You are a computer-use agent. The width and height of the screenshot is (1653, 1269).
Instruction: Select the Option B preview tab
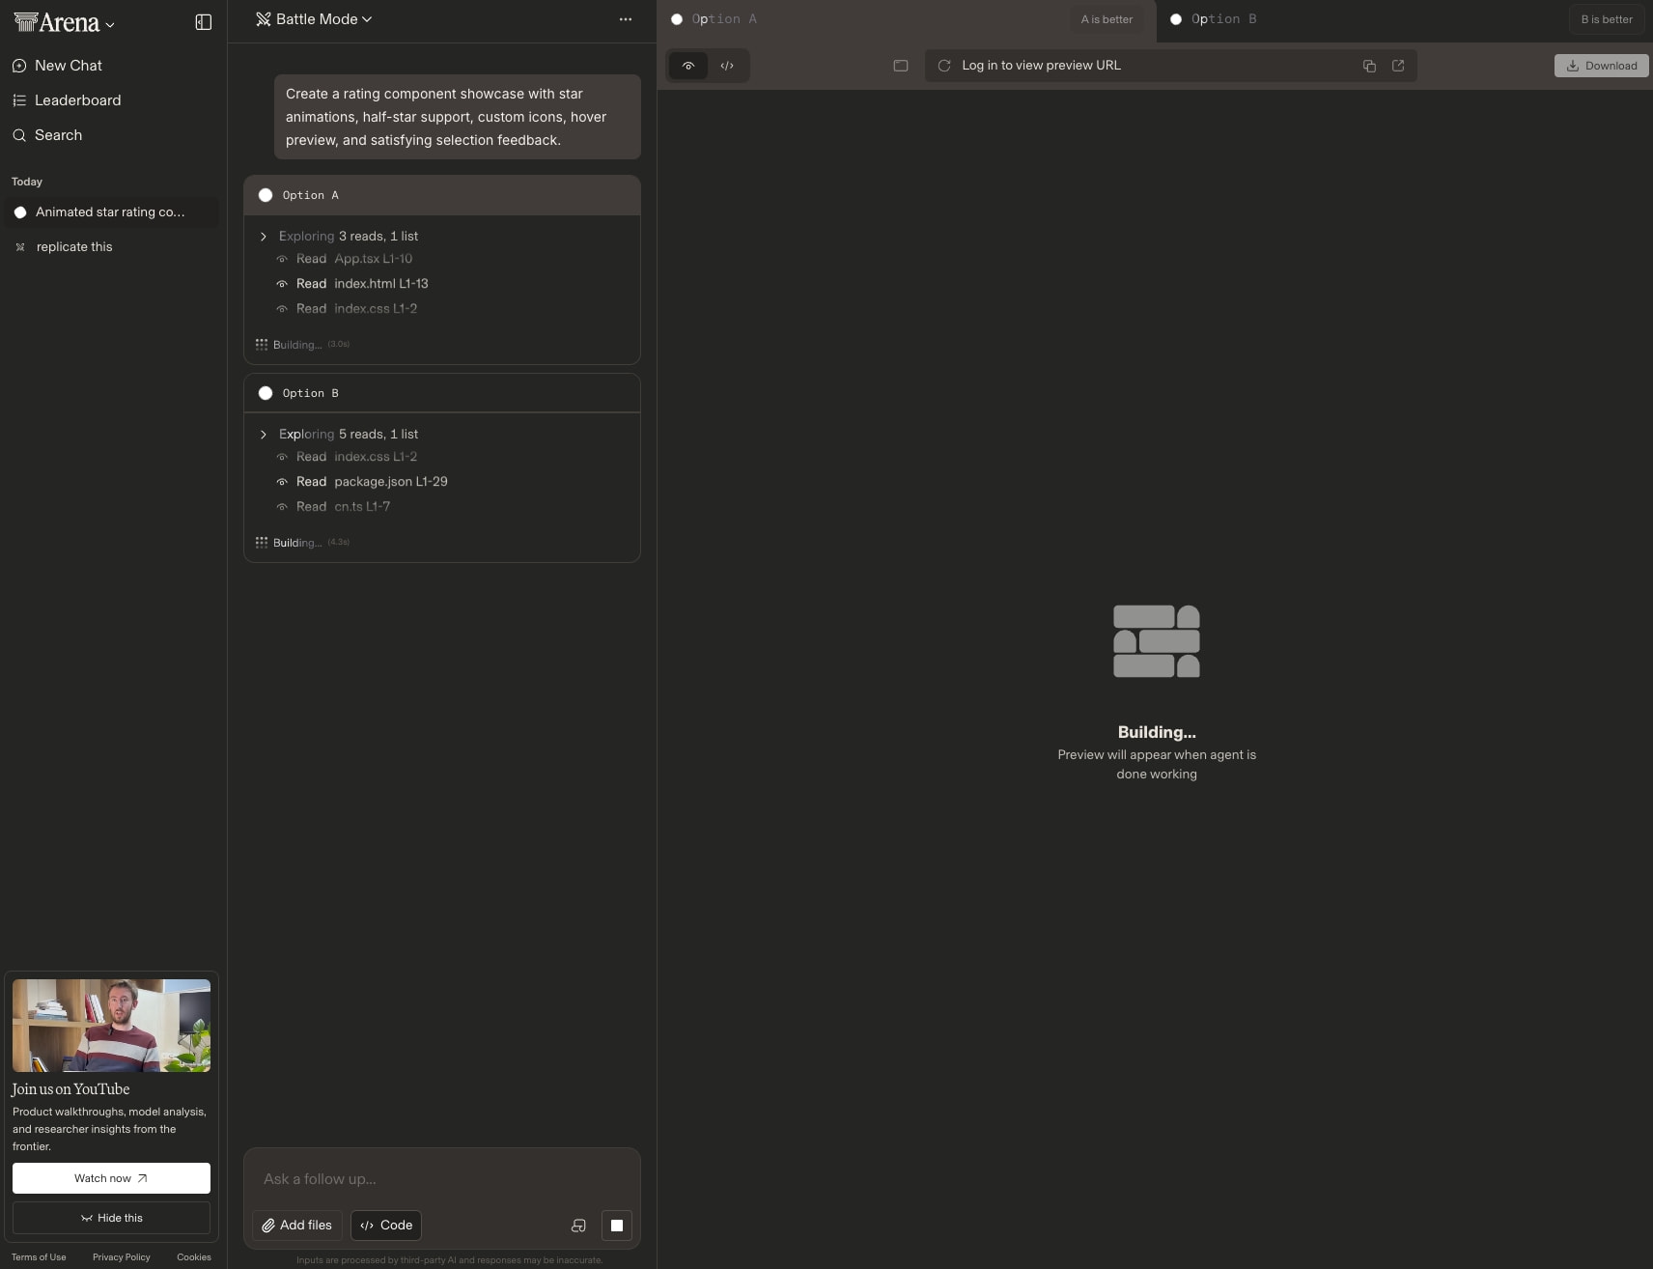point(1215,19)
